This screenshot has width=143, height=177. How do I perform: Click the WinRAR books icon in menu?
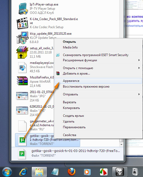58,74
